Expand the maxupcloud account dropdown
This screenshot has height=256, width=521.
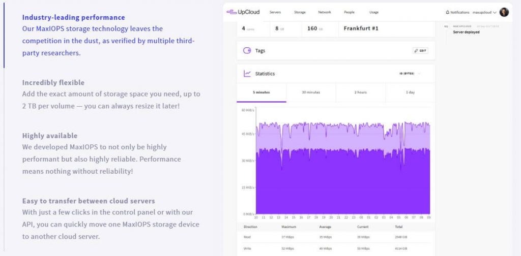[484, 12]
